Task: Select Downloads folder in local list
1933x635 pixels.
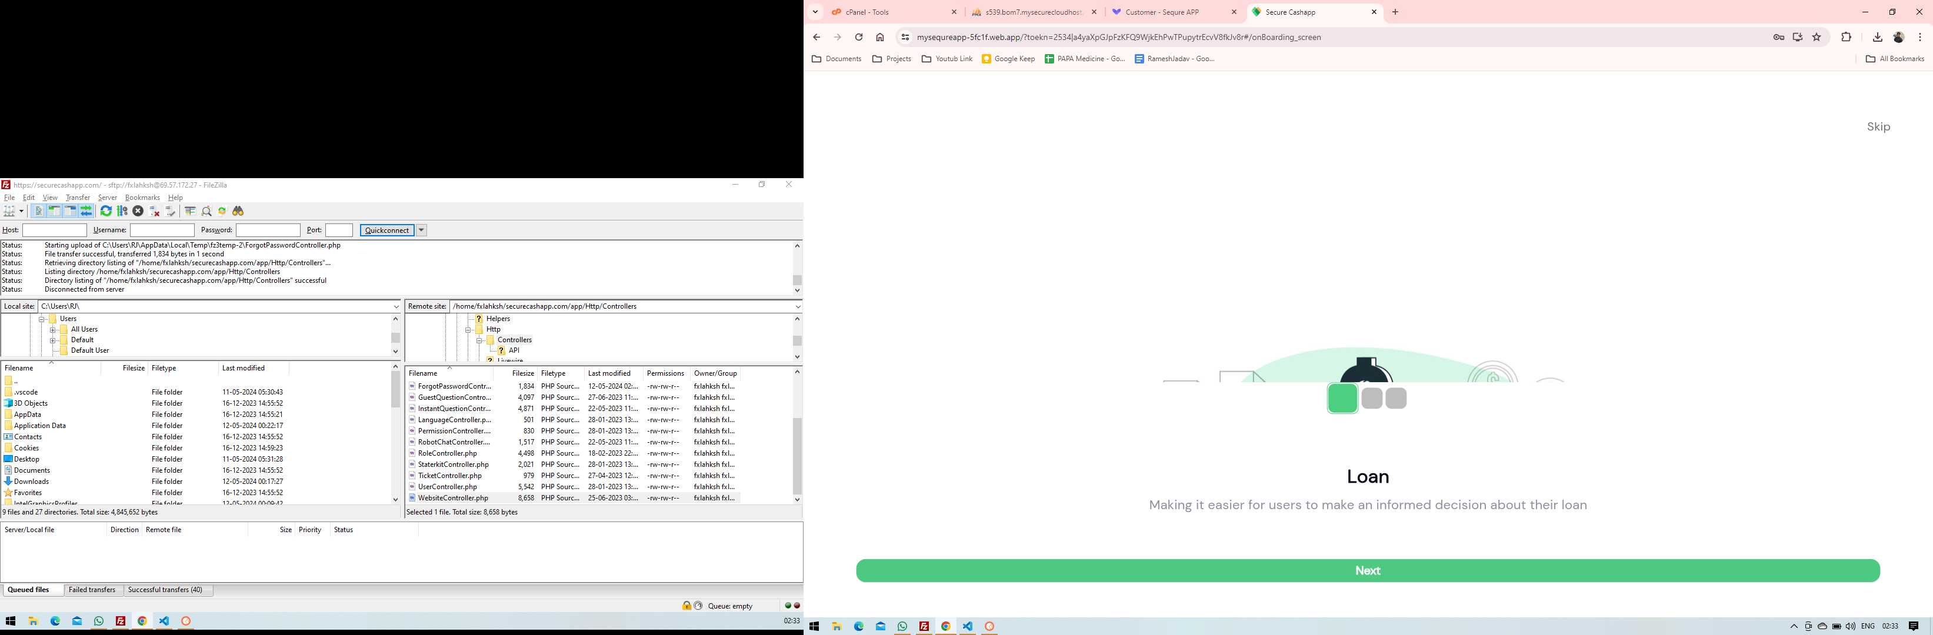Action: tap(32, 482)
